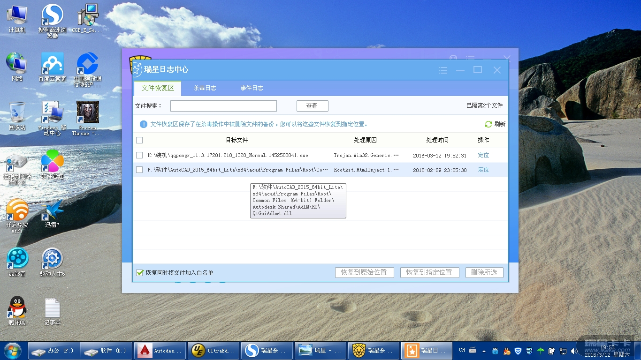
Task: Select the H:\装机\qqpcmgr file path
Action: click(x=228, y=155)
